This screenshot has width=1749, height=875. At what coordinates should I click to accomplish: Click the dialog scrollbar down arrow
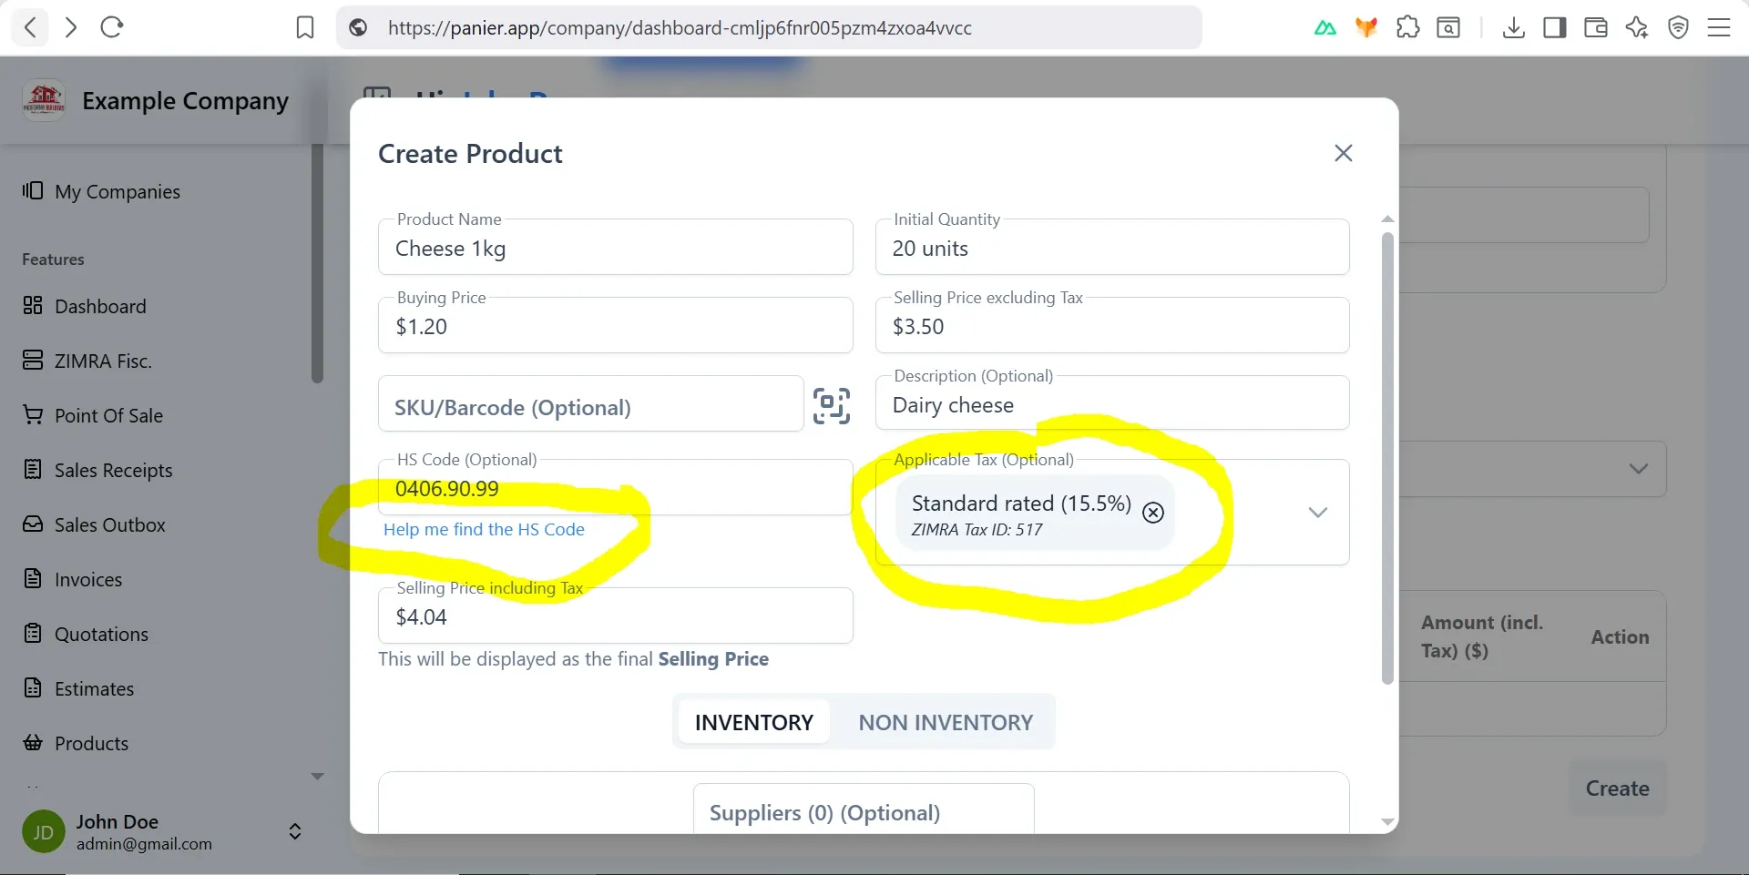tap(1387, 822)
